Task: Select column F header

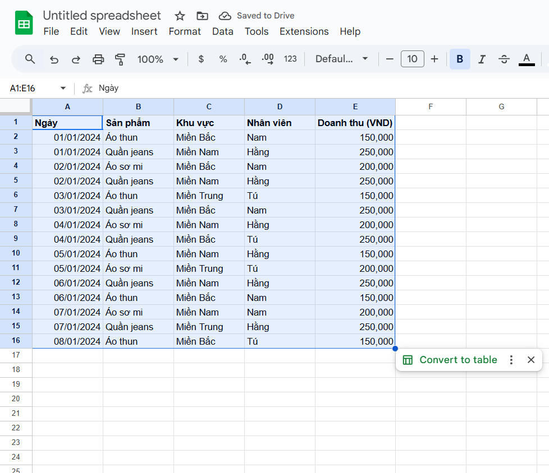Action: 431,106
